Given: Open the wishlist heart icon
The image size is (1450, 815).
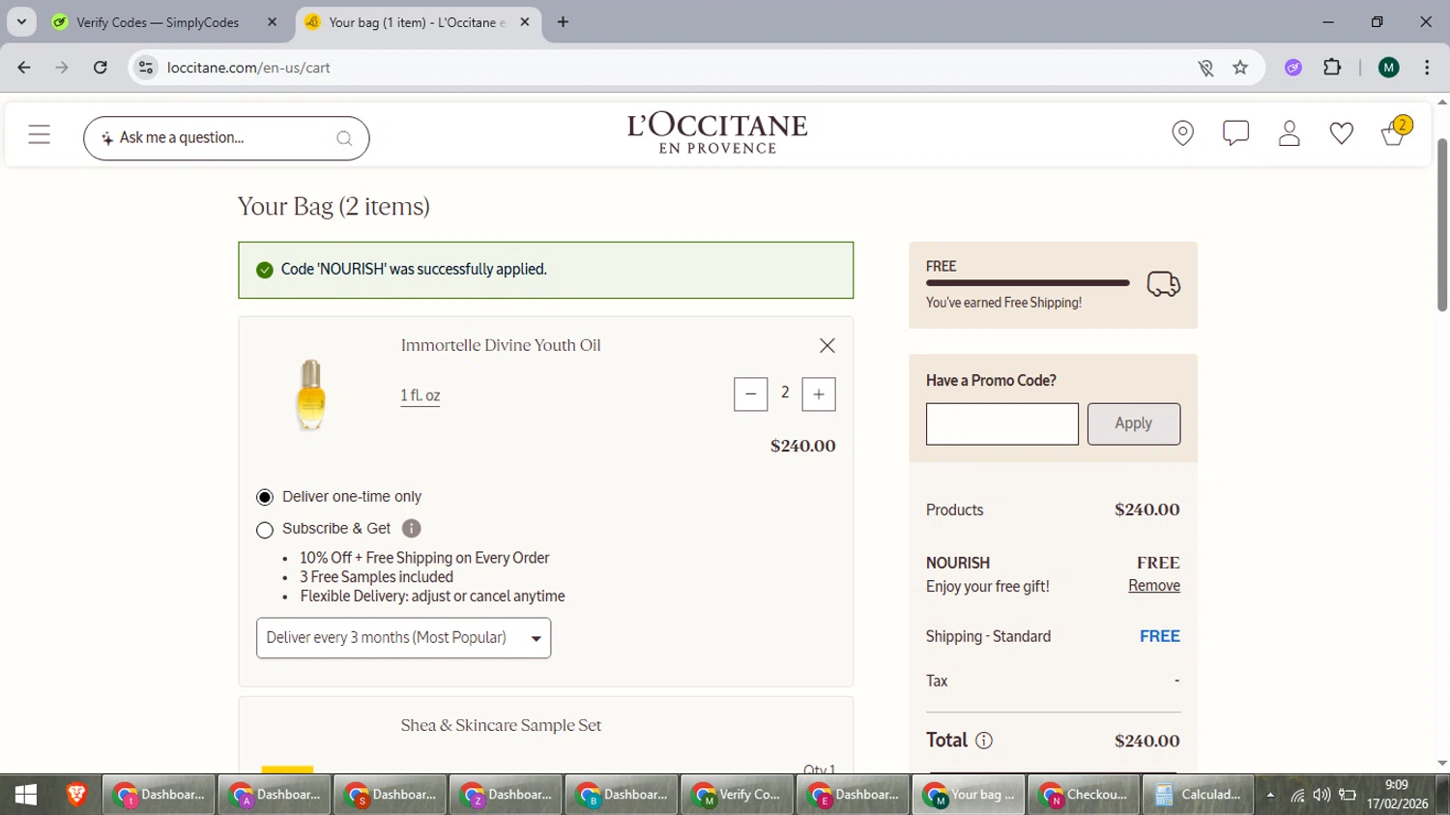Looking at the screenshot, I should tap(1341, 133).
